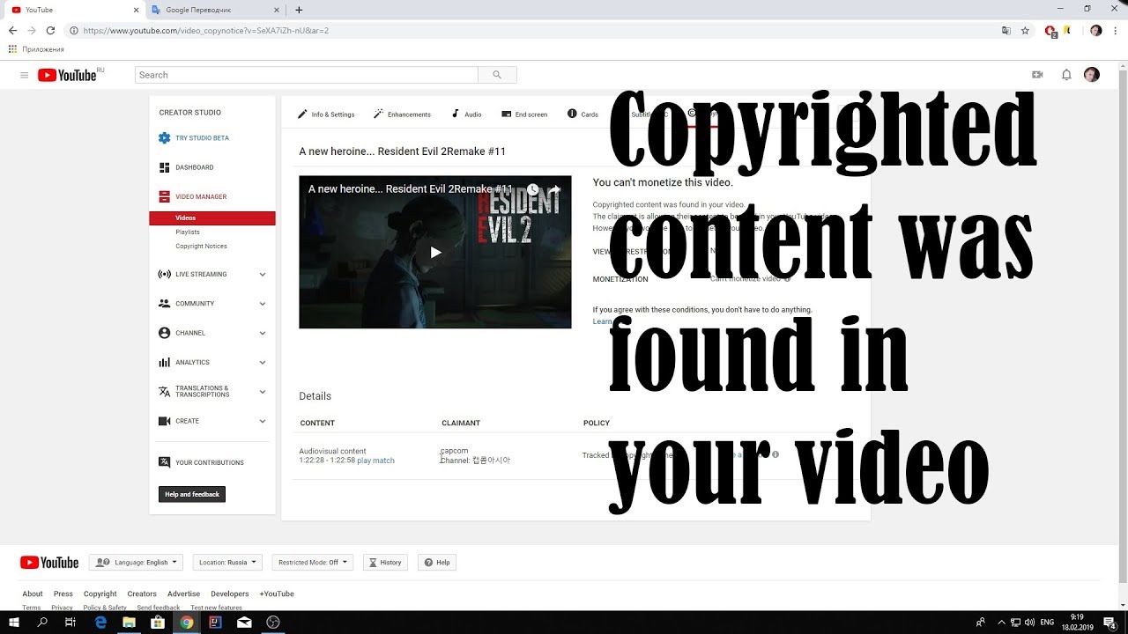Screen dimensions: 1128x634
Task: Open Playlists in the sidebar
Action: pyautogui.click(x=188, y=232)
